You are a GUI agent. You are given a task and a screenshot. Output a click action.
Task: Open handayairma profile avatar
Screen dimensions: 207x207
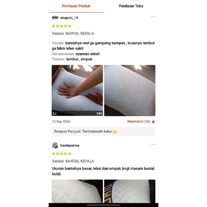[55, 145]
